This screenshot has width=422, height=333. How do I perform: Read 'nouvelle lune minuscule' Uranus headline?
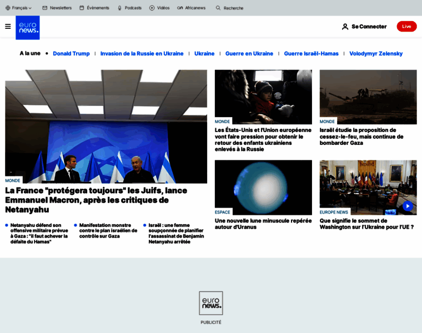[263, 224]
